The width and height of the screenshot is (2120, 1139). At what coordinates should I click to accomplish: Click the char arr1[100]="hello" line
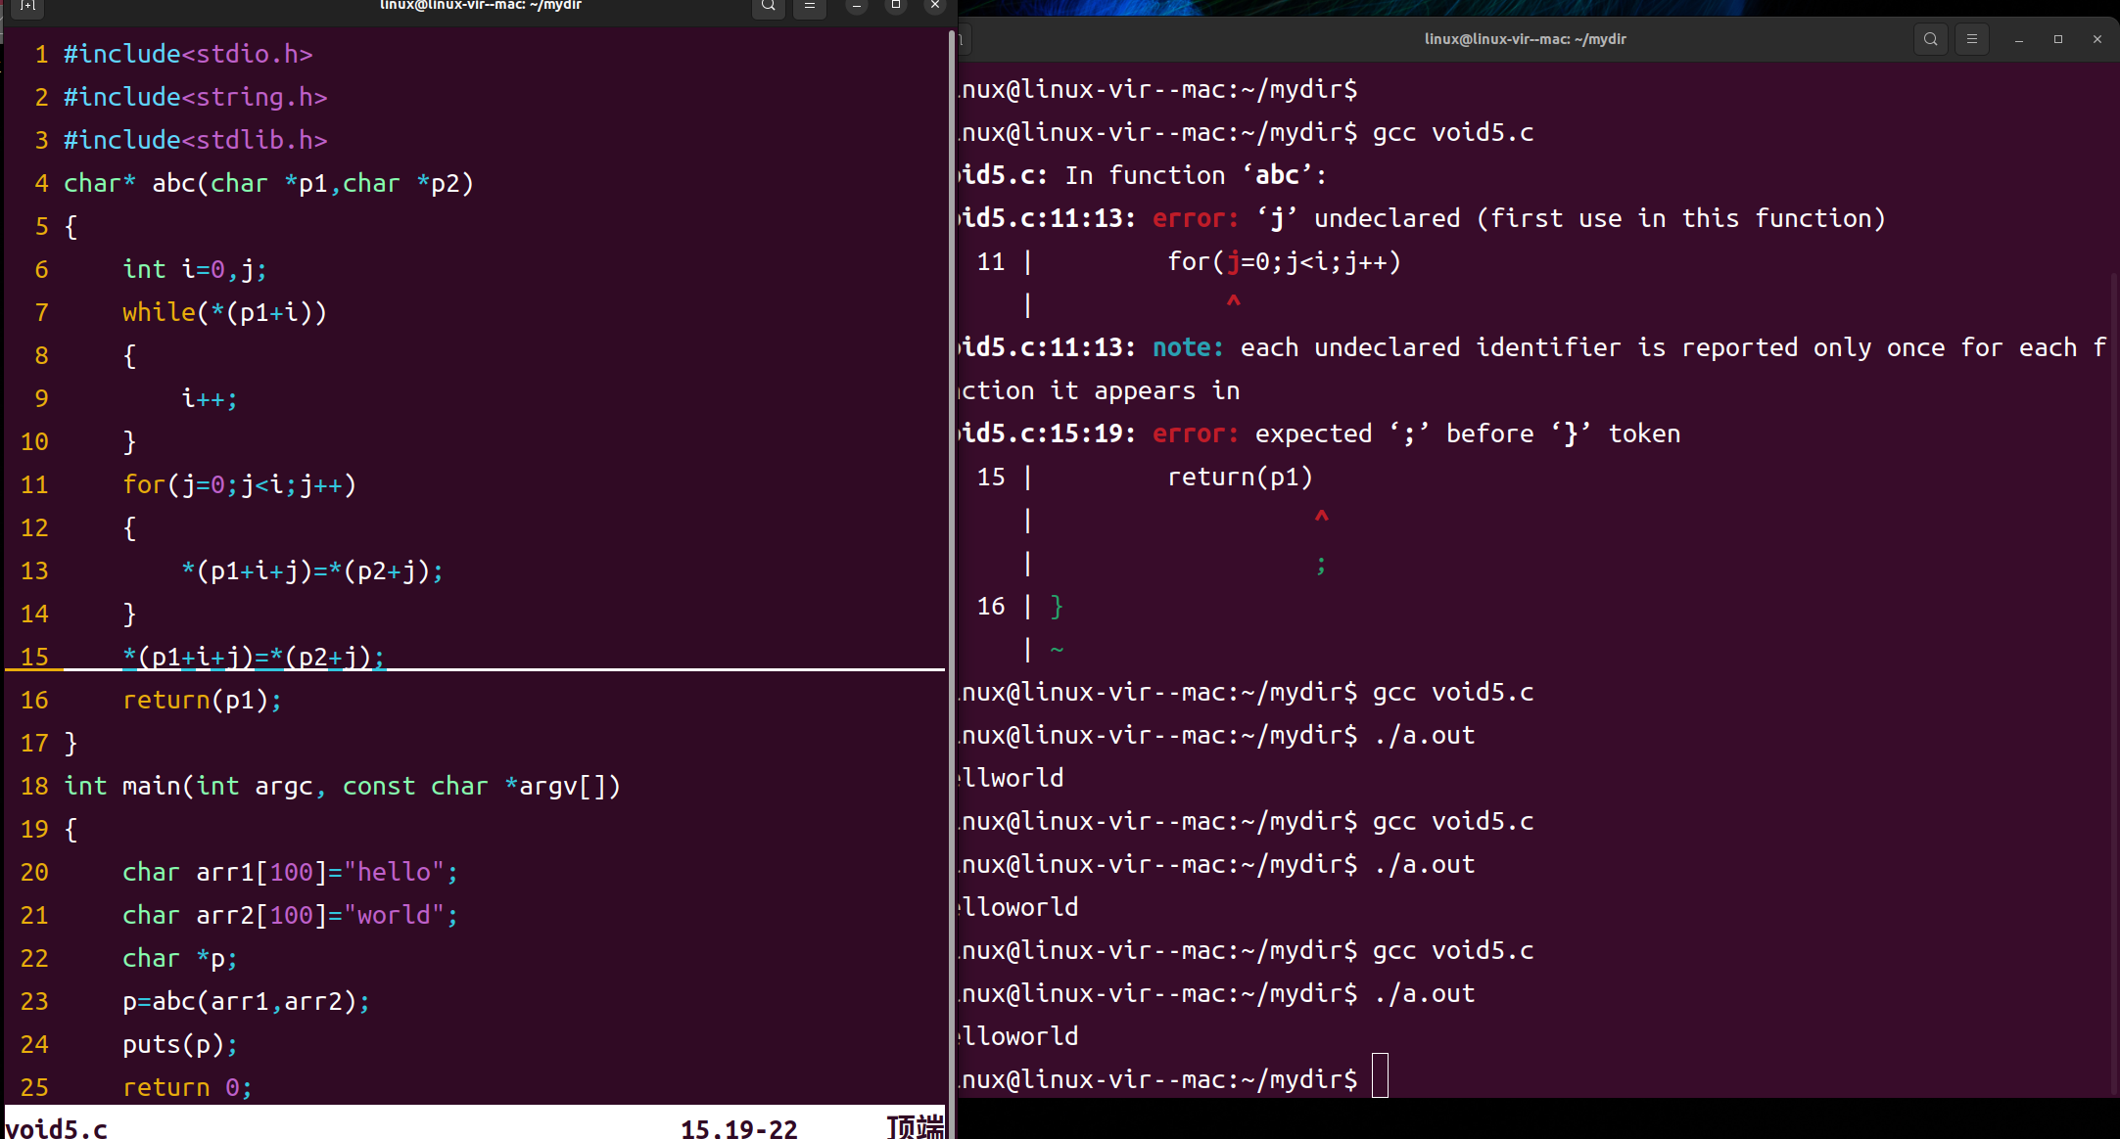(x=290, y=872)
